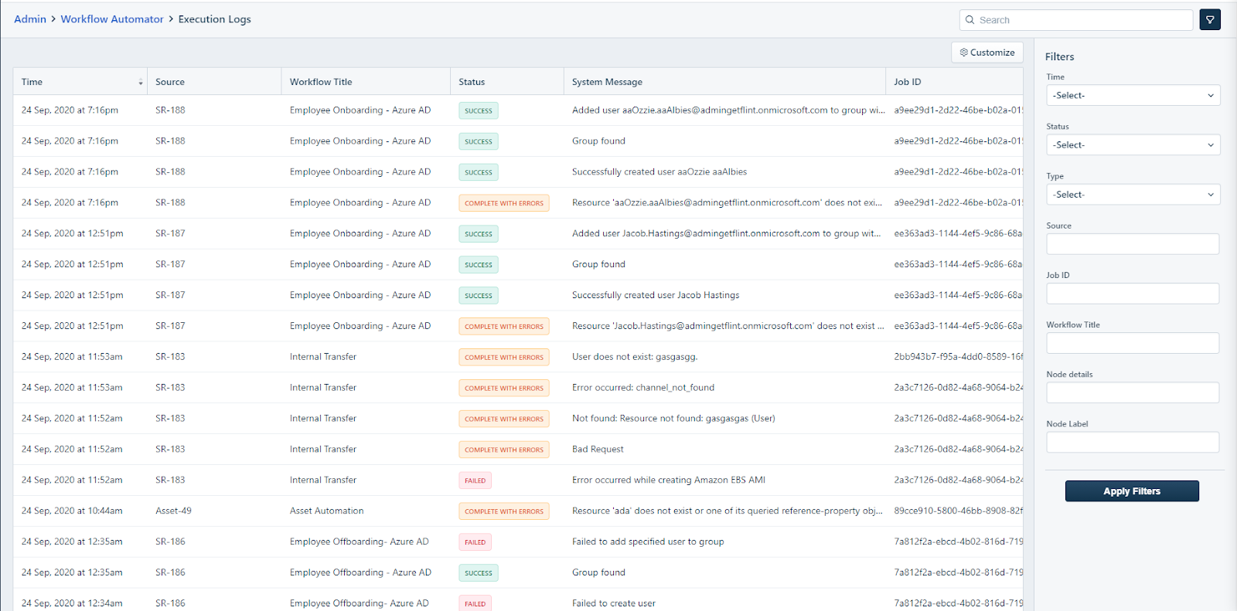The image size is (1237, 611).
Task: Click the 11:53am time cell for gasgasgg row
Action: [x=72, y=357]
